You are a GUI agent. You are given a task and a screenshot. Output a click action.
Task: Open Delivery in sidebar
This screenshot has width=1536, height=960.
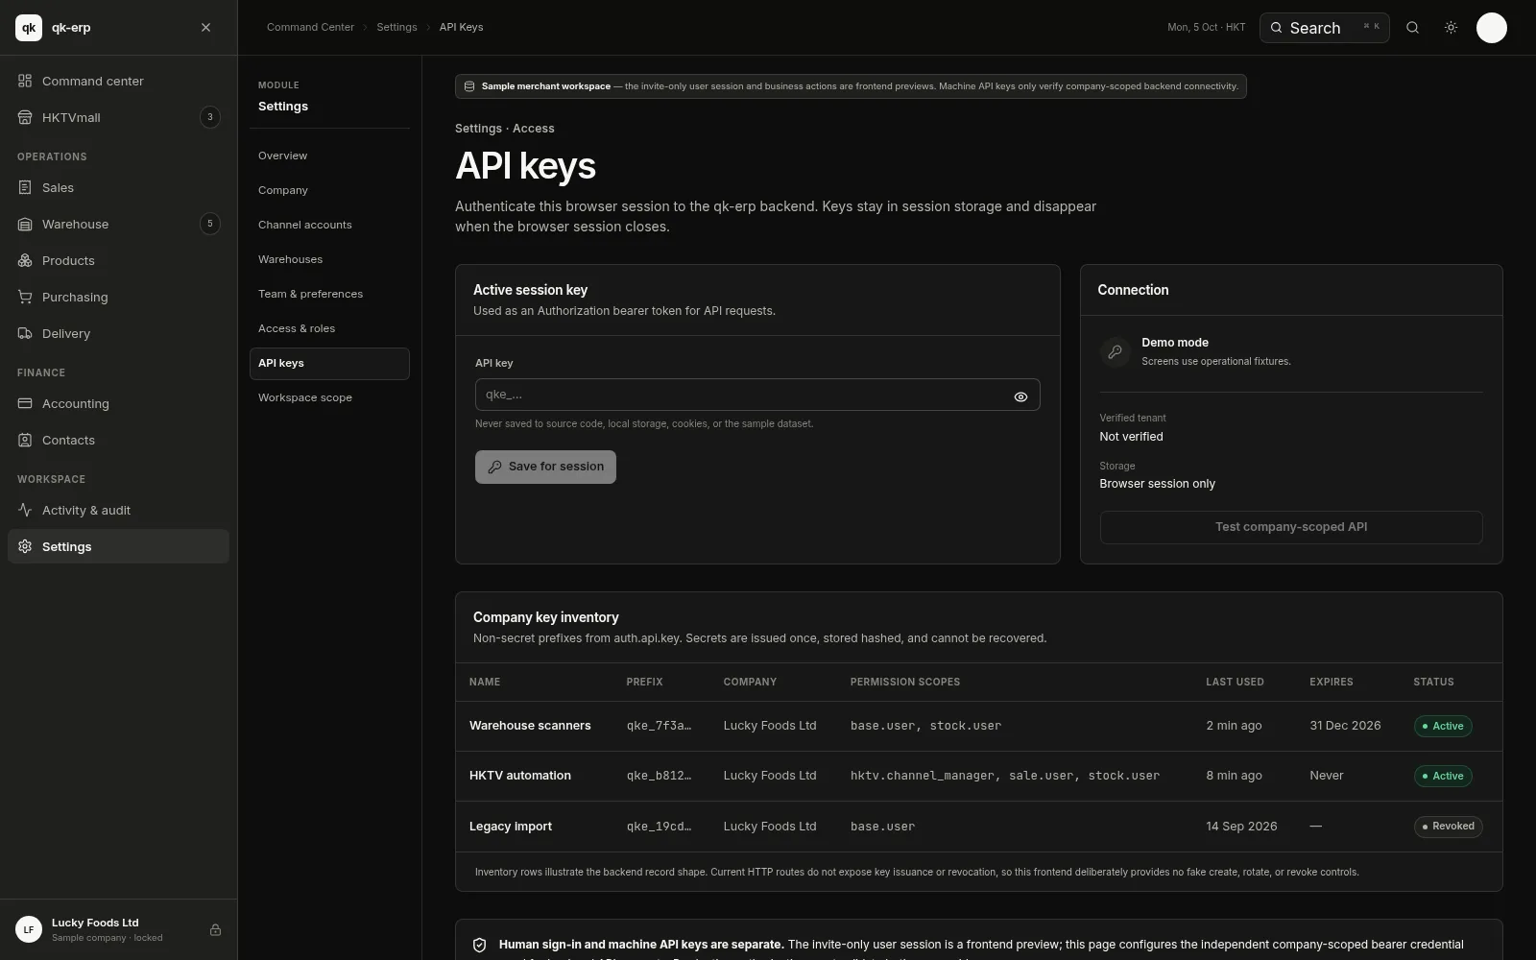118,333
